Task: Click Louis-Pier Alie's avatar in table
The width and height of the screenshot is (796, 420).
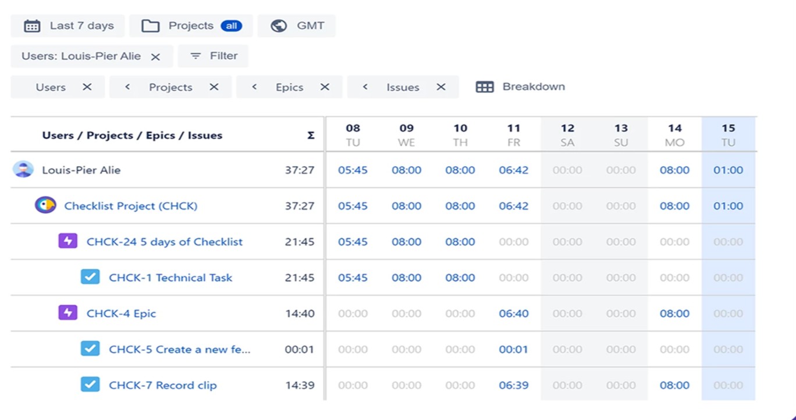Action: click(x=23, y=170)
